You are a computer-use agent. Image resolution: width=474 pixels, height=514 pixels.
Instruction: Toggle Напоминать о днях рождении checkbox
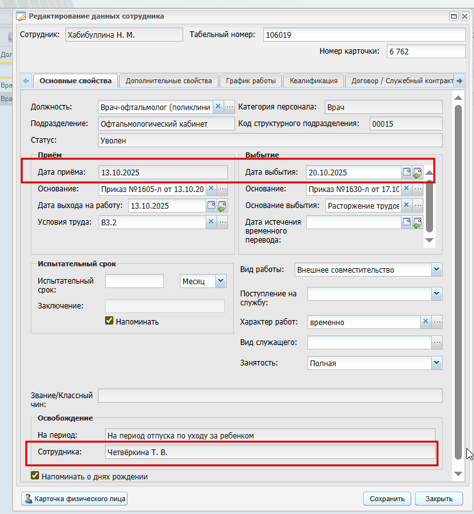[35, 476]
